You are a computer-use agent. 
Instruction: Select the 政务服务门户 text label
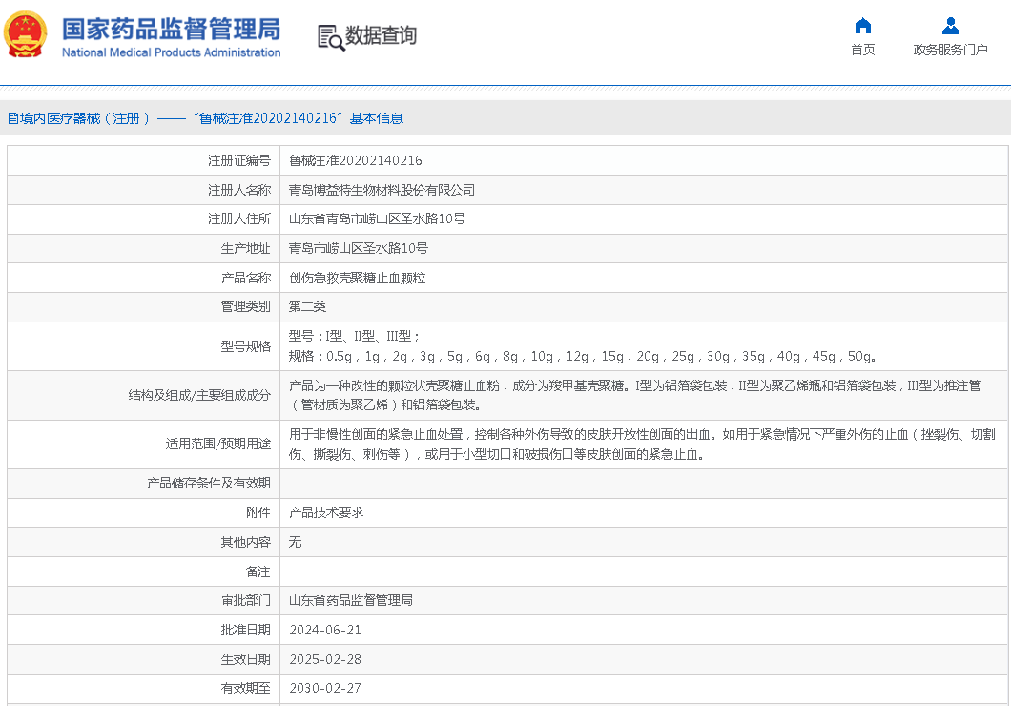point(950,50)
